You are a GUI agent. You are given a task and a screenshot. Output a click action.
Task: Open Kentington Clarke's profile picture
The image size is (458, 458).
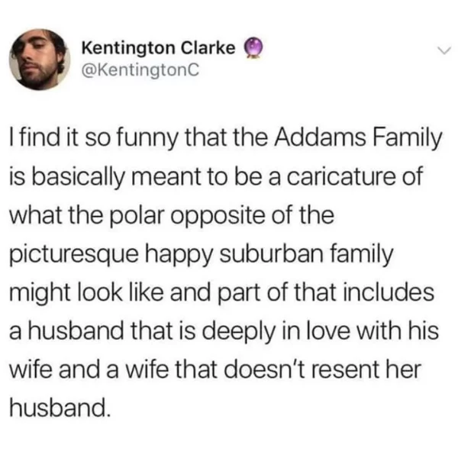click(40, 60)
